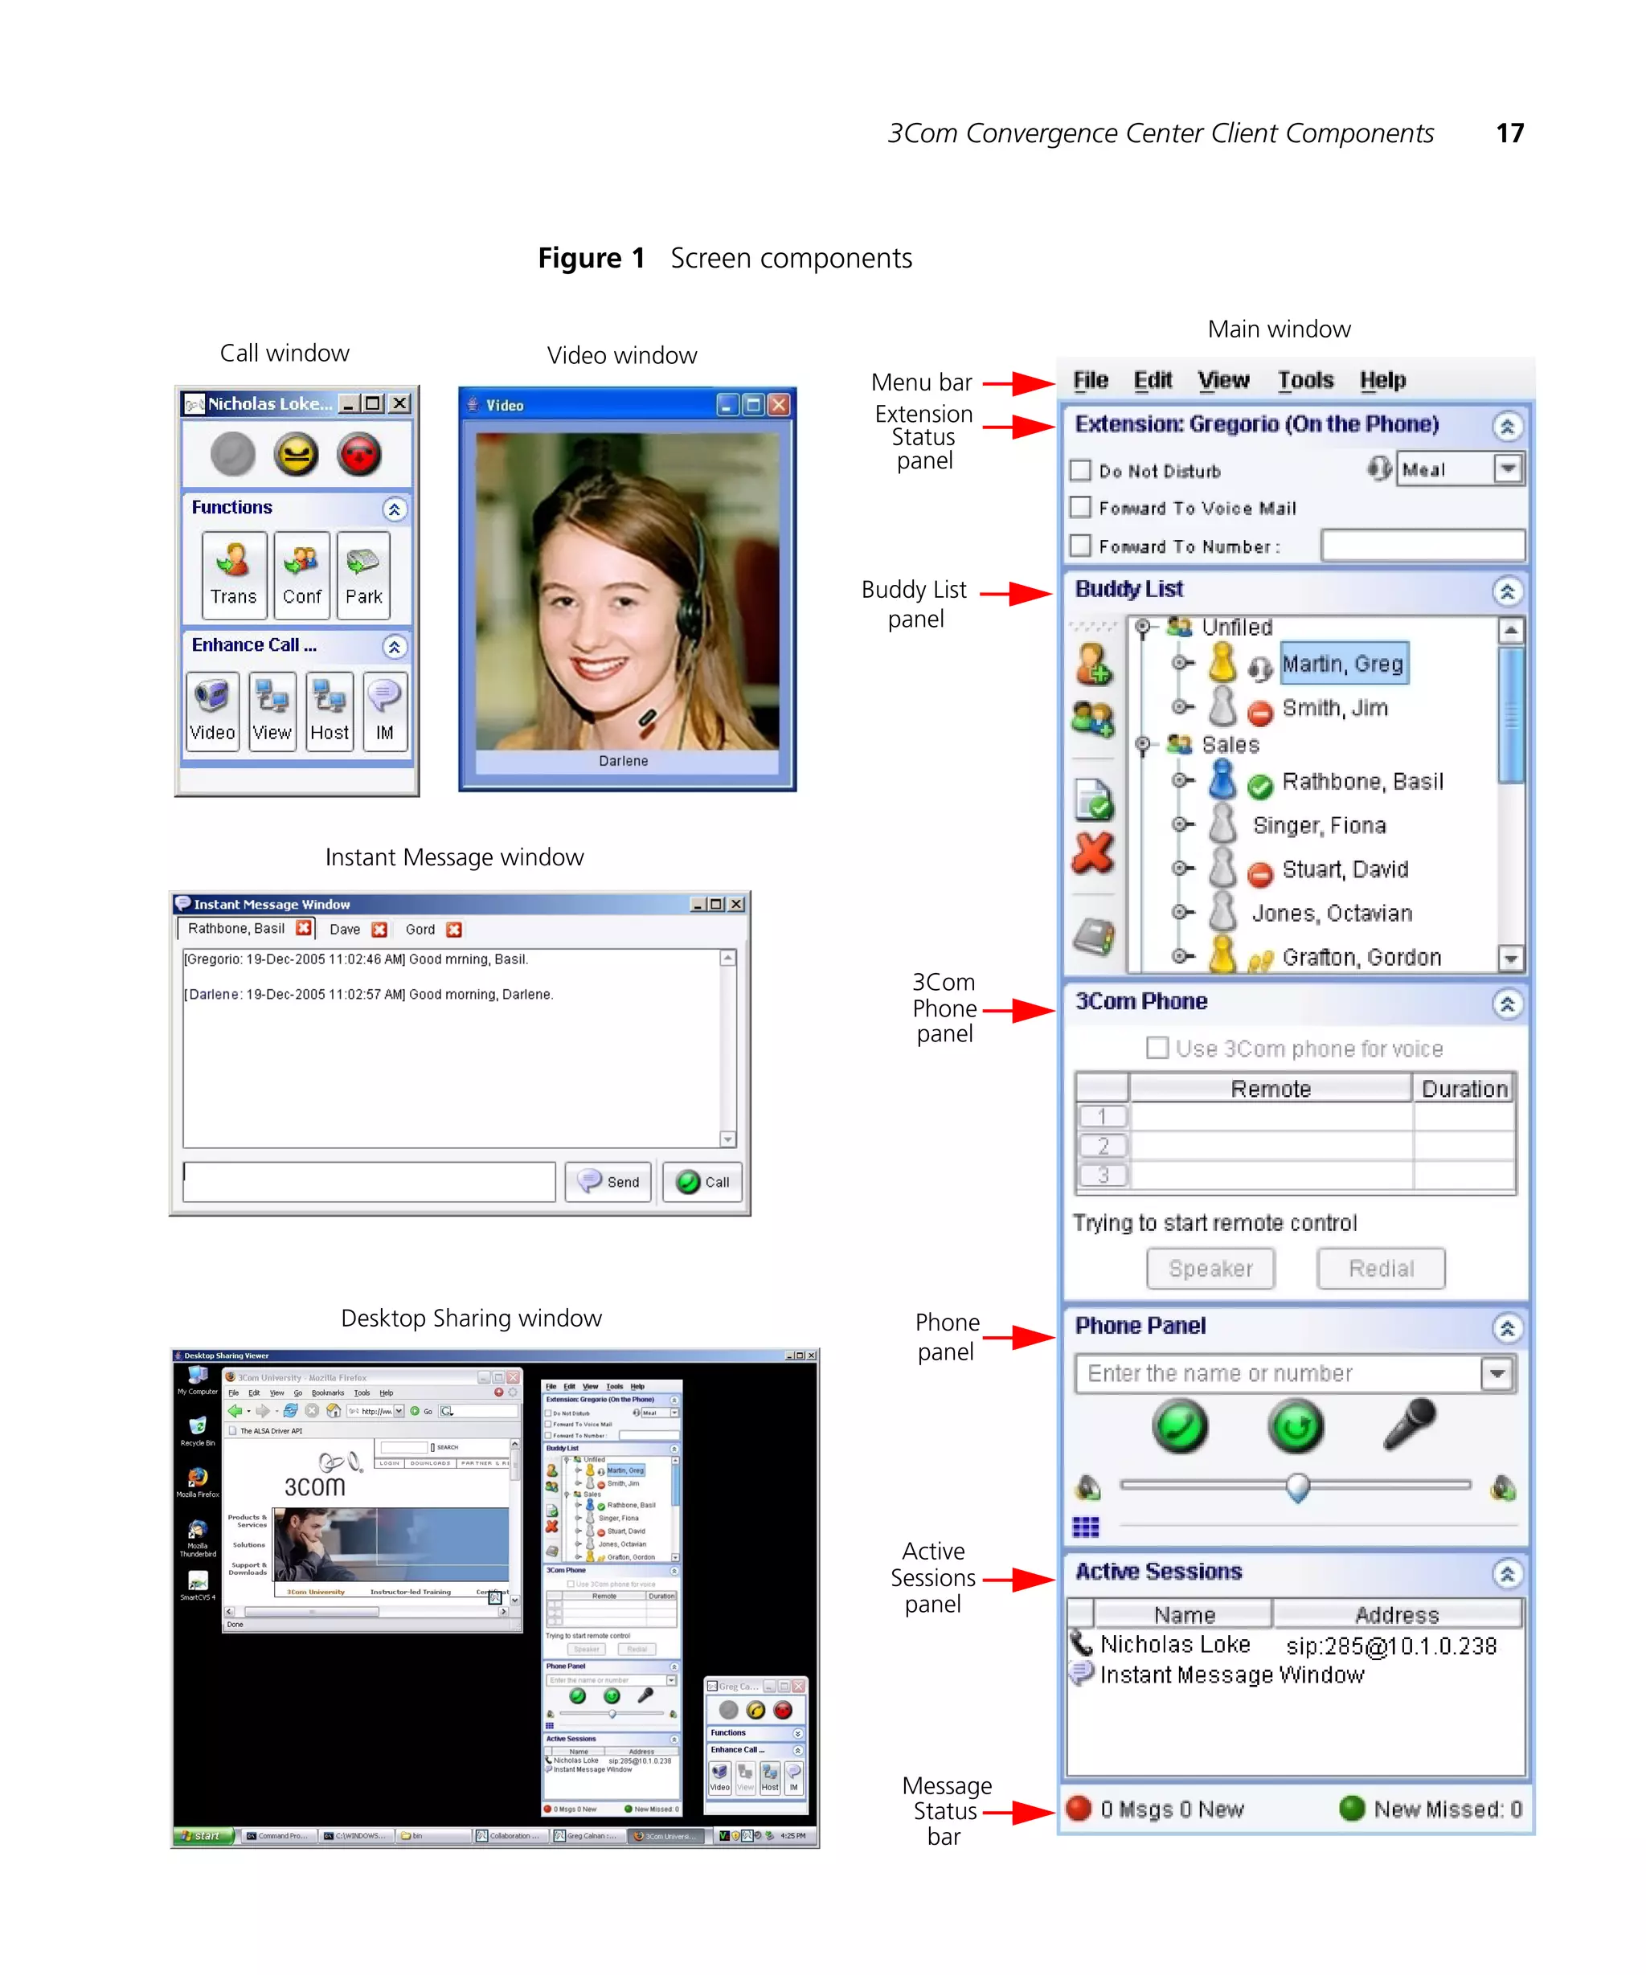Click Send in Instant Message window

pyautogui.click(x=608, y=1181)
